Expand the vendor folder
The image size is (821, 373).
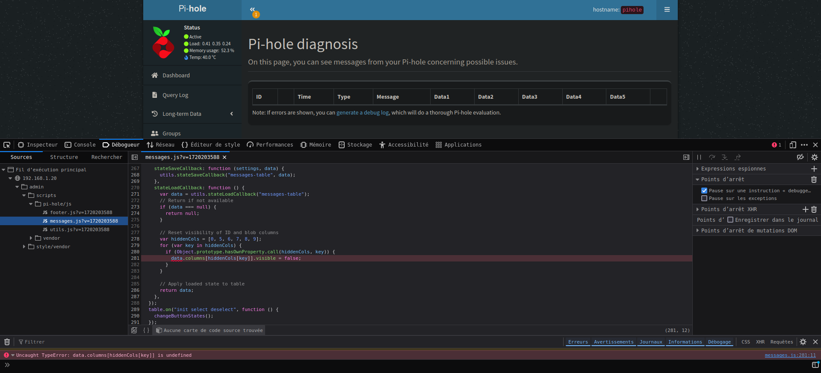(x=31, y=238)
